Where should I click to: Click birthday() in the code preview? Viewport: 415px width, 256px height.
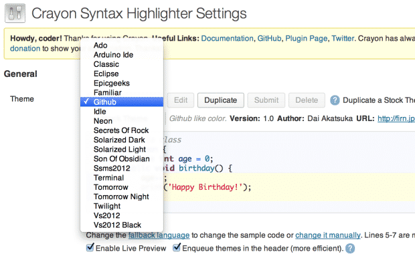click(201, 168)
